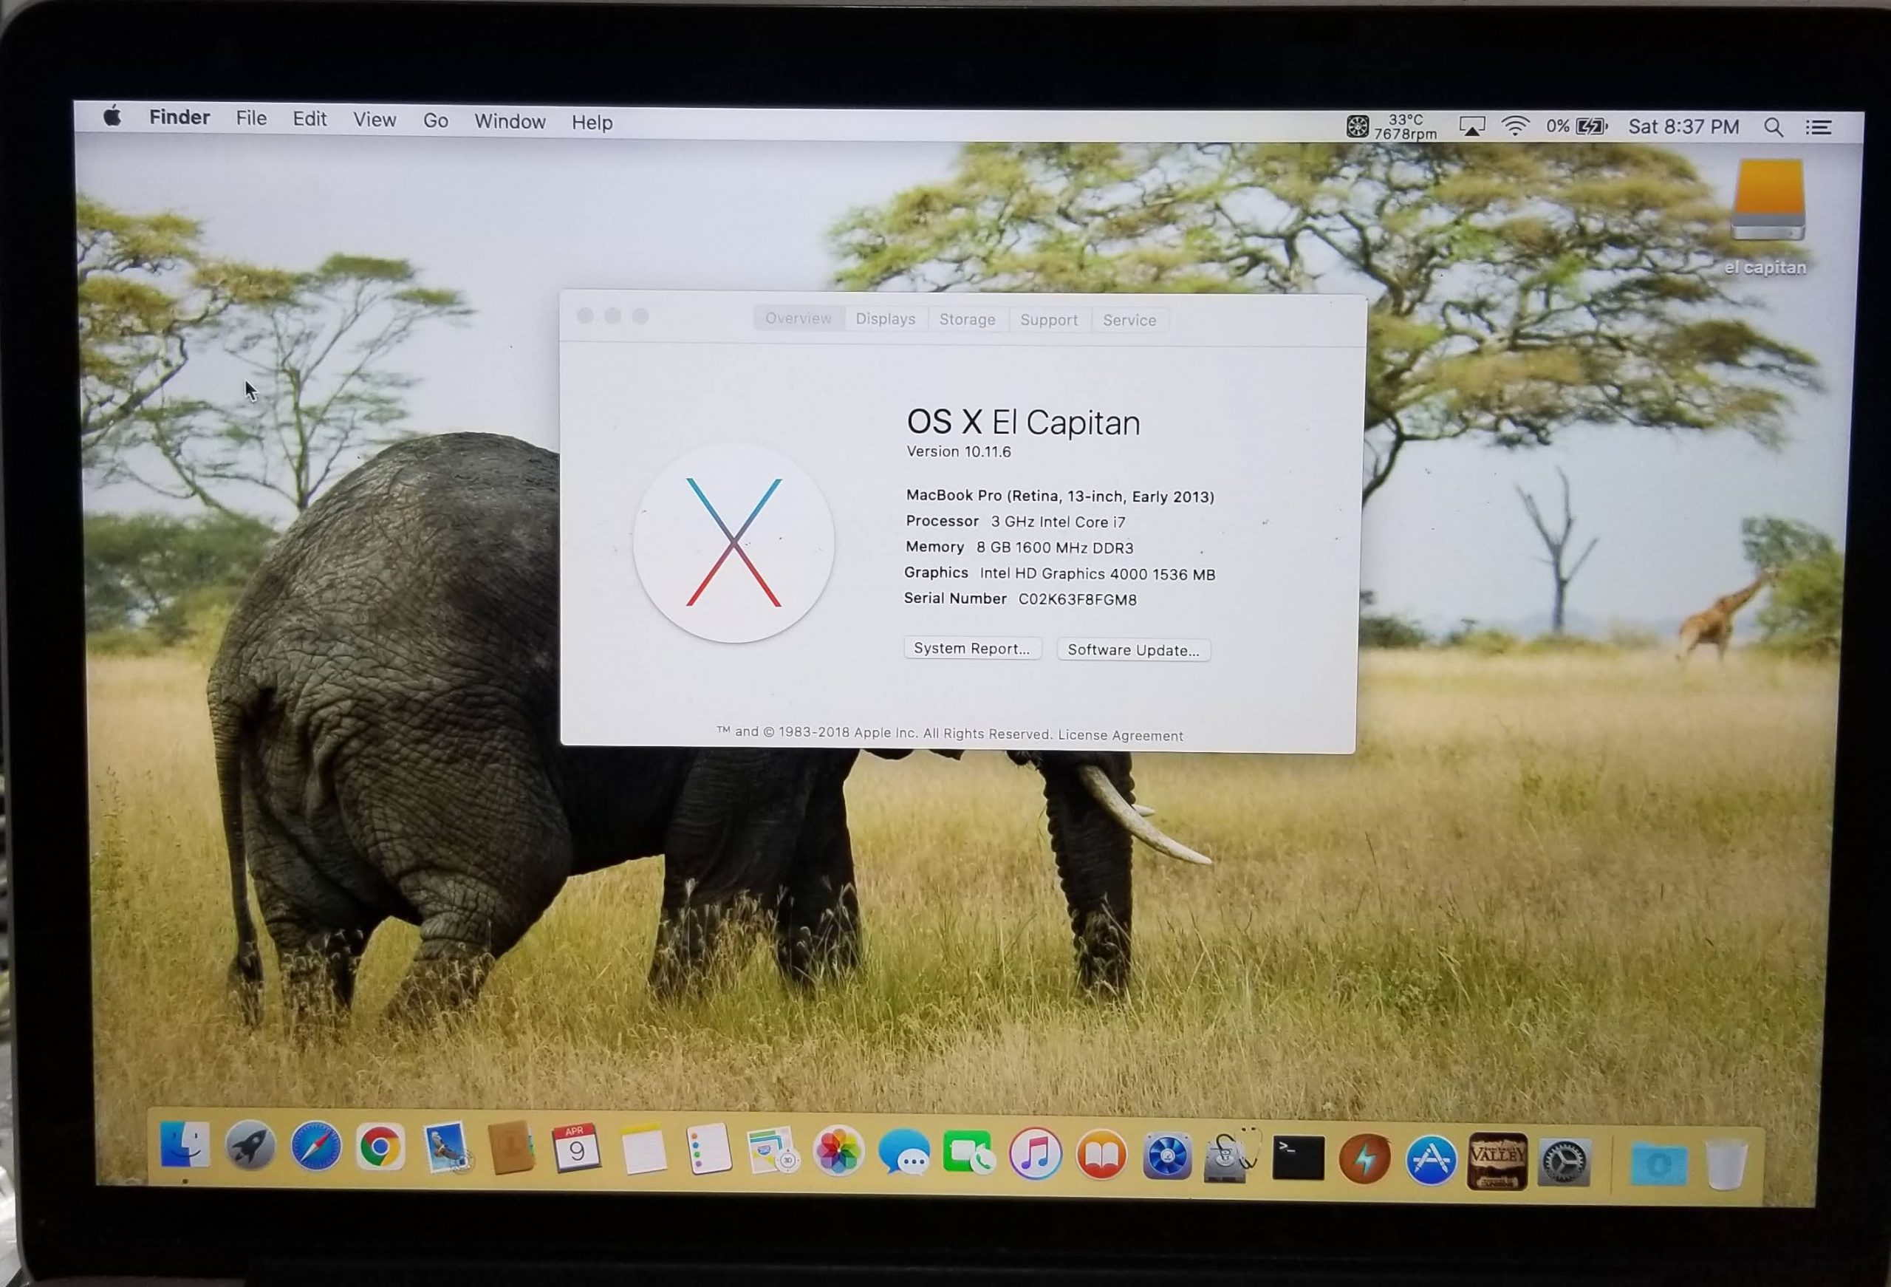Switch to the Storage tab

click(968, 320)
